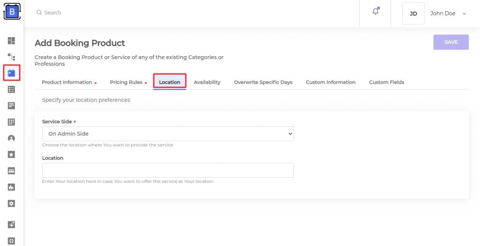Focus the Location text input field
Screen dimensions: 480x246
tap(168, 170)
